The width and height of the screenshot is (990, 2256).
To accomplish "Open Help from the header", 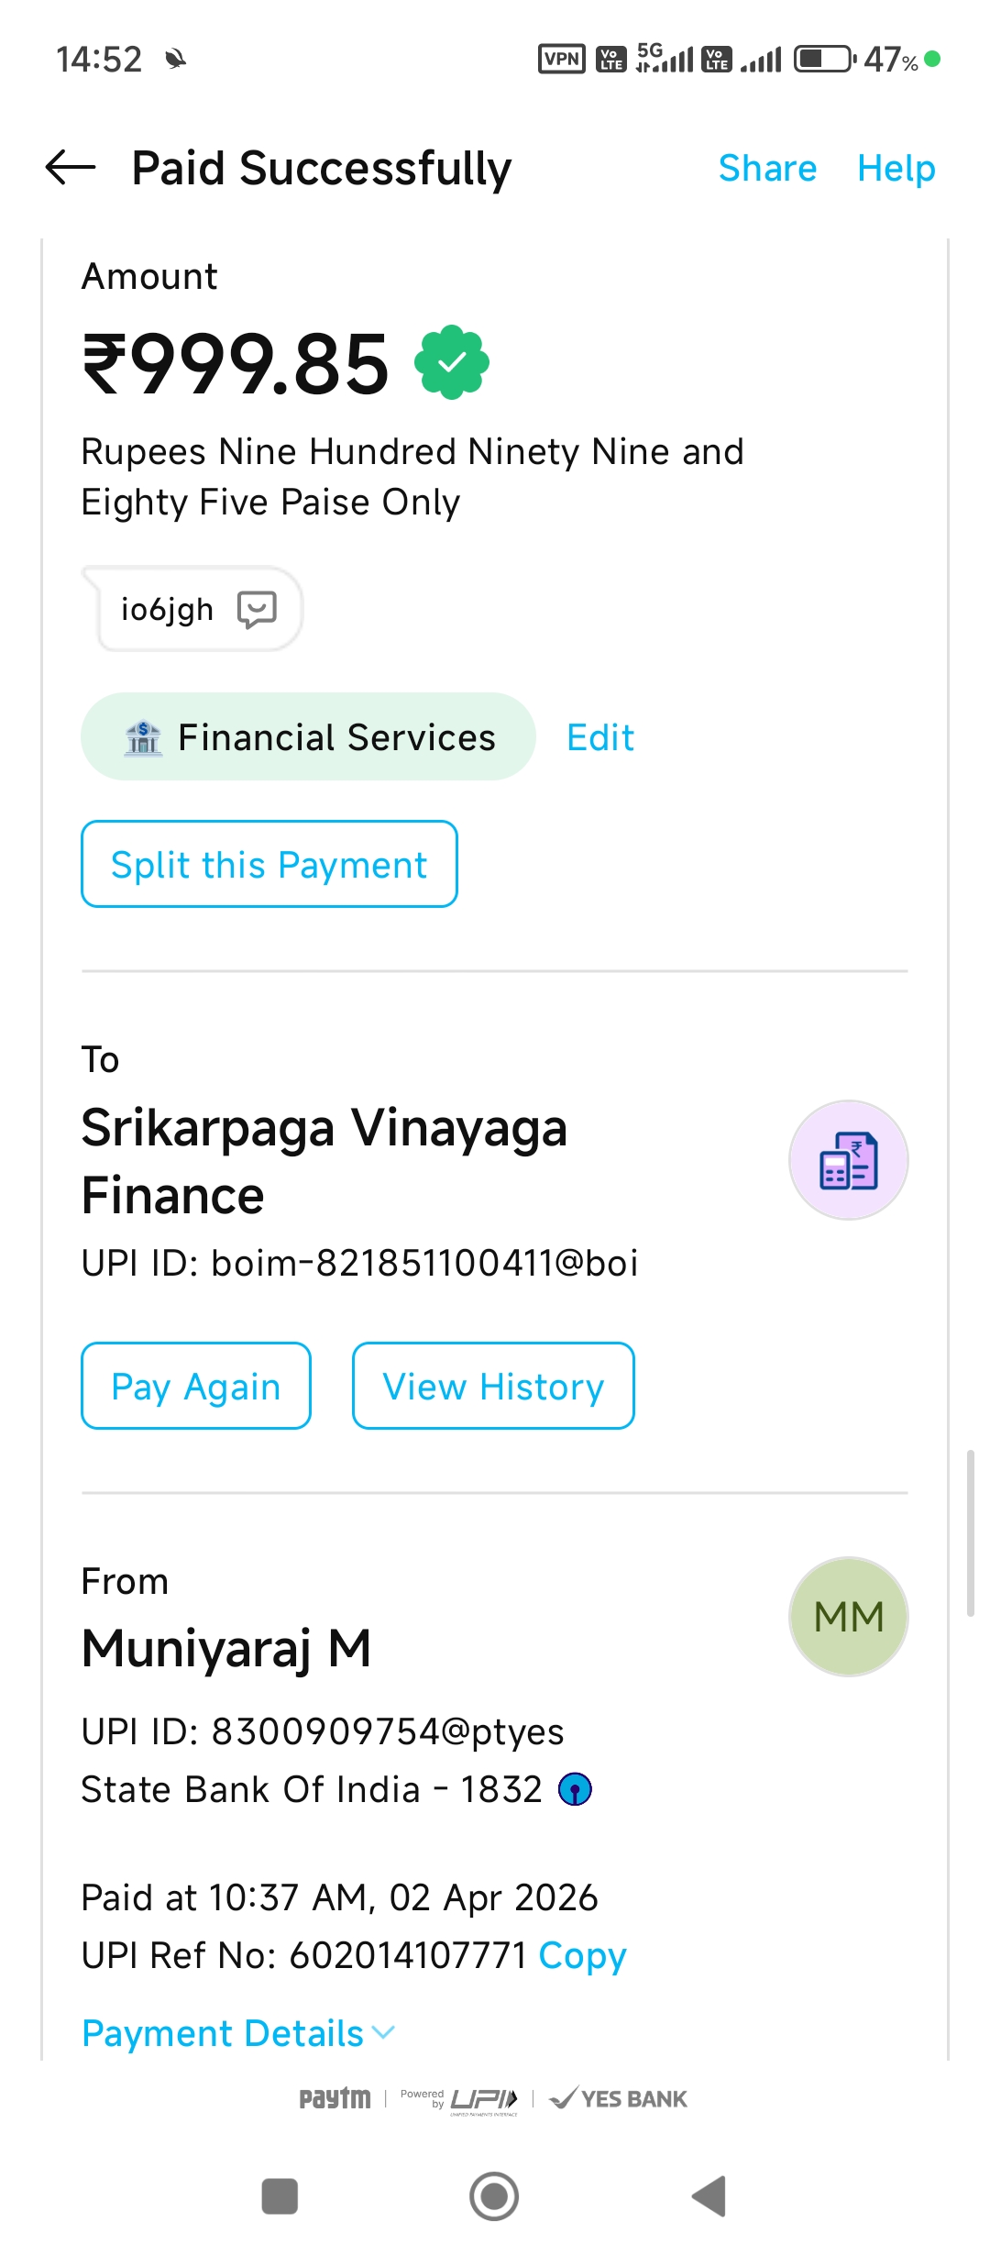I will tap(896, 169).
